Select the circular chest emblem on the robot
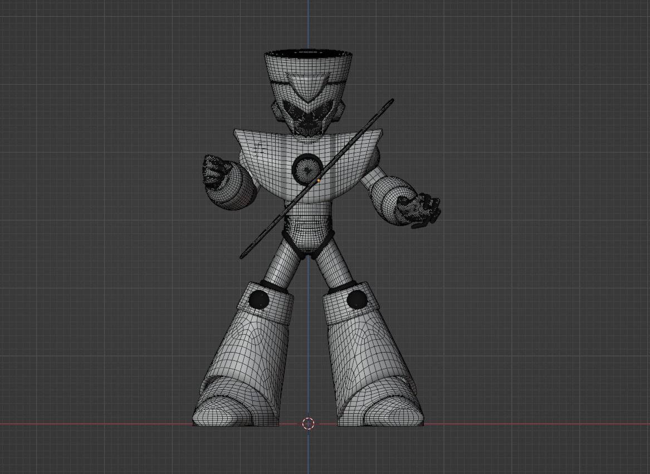Viewport: 650px width, 474px height. coord(307,168)
